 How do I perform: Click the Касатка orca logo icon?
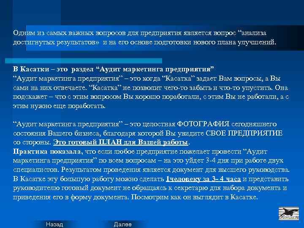(x=289, y=214)
